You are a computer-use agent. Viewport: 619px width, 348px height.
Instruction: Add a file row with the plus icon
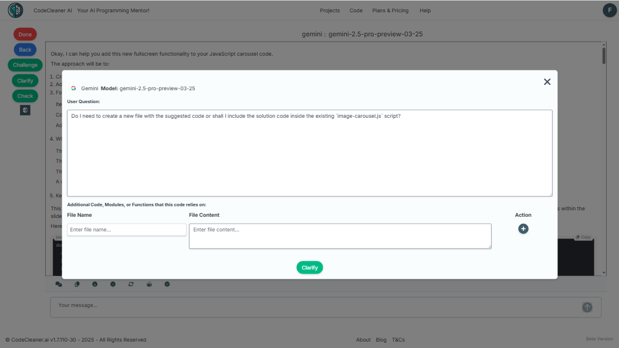coord(523,229)
